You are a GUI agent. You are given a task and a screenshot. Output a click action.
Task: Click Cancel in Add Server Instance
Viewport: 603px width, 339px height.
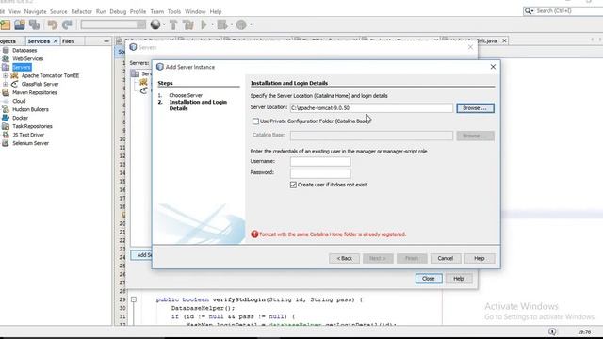pyautogui.click(x=445, y=258)
